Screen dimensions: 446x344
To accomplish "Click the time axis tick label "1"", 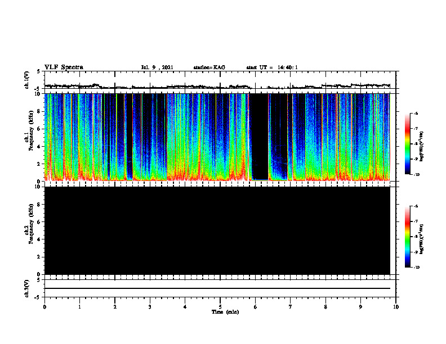I will [x=79, y=307].
